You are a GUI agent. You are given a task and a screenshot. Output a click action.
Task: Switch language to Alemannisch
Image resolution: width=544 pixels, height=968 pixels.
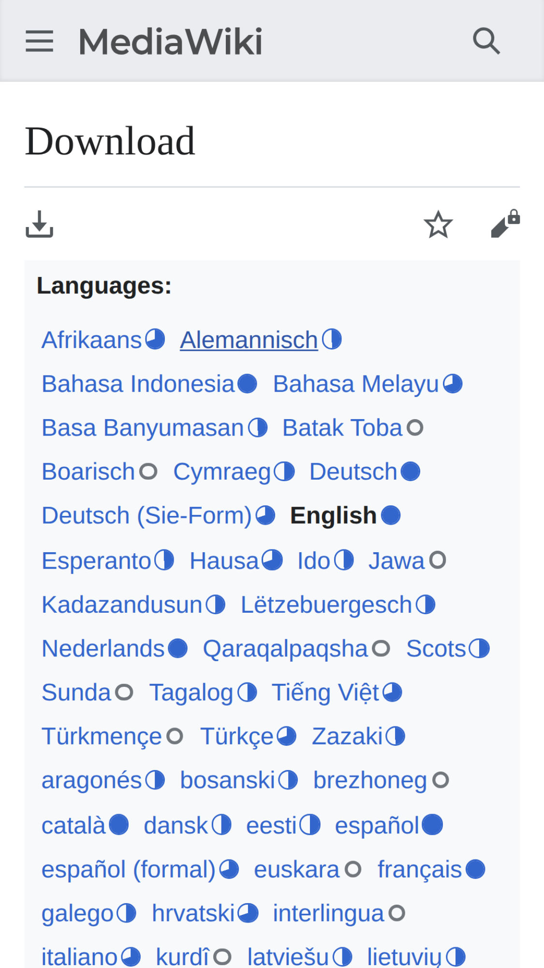click(x=249, y=340)
